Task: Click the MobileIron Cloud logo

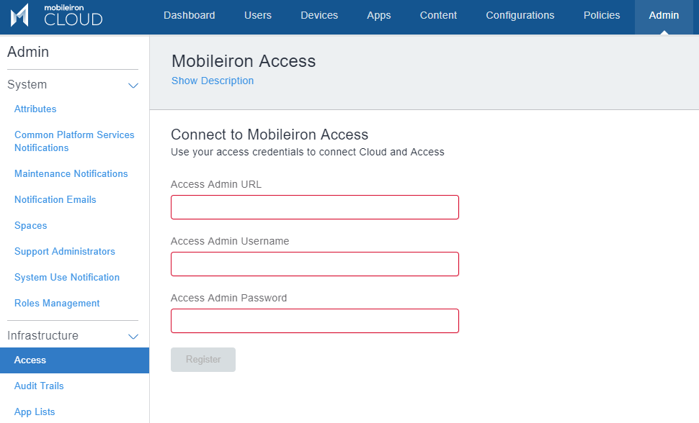Action: click(56, 15)
